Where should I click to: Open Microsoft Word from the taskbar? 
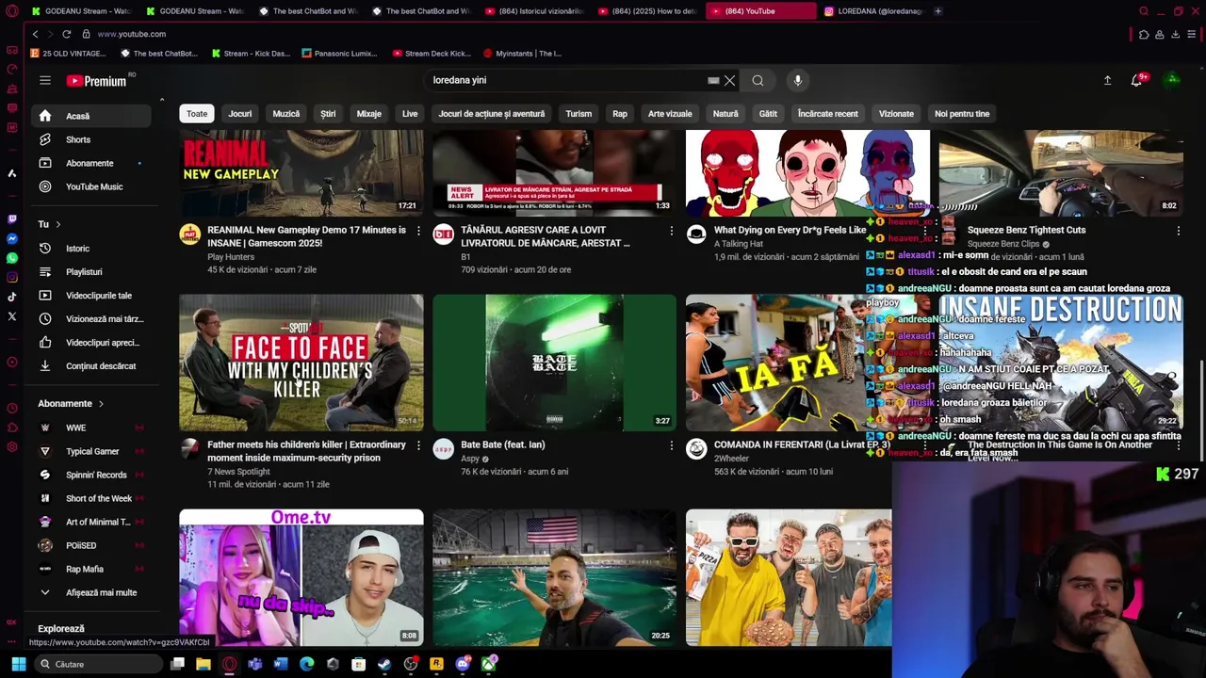point(281,664)
